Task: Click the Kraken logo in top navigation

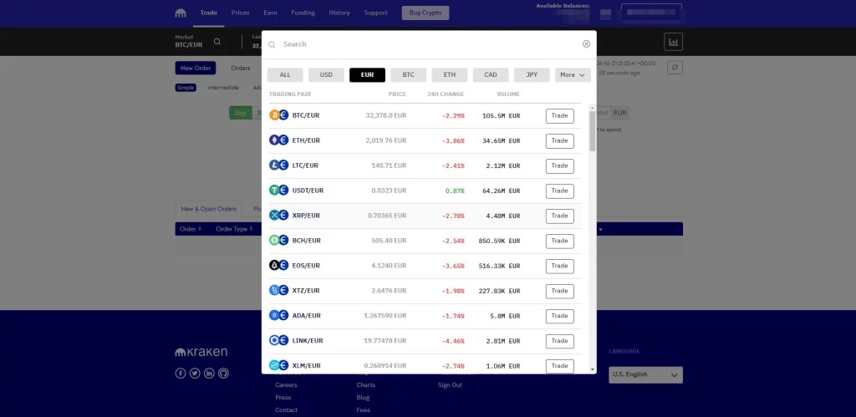Action: (x=181, y=13)
